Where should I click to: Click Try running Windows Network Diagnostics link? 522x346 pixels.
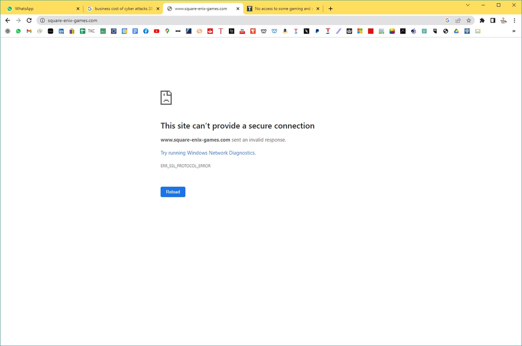(207, 153)
